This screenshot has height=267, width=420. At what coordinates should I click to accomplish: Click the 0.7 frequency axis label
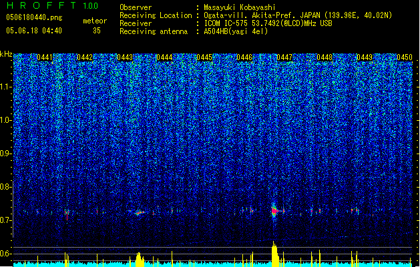[6, 220]
